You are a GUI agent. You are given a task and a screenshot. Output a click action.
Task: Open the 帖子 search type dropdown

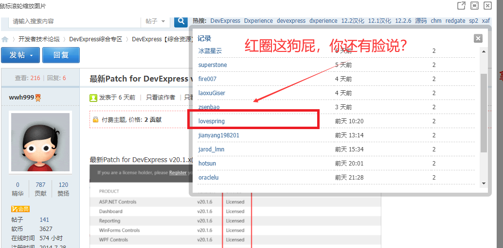pos(155,21)
